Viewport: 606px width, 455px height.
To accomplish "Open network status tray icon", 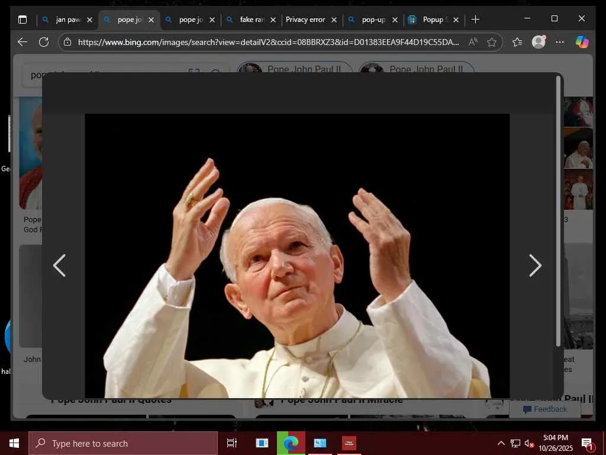I will [515, 443].
